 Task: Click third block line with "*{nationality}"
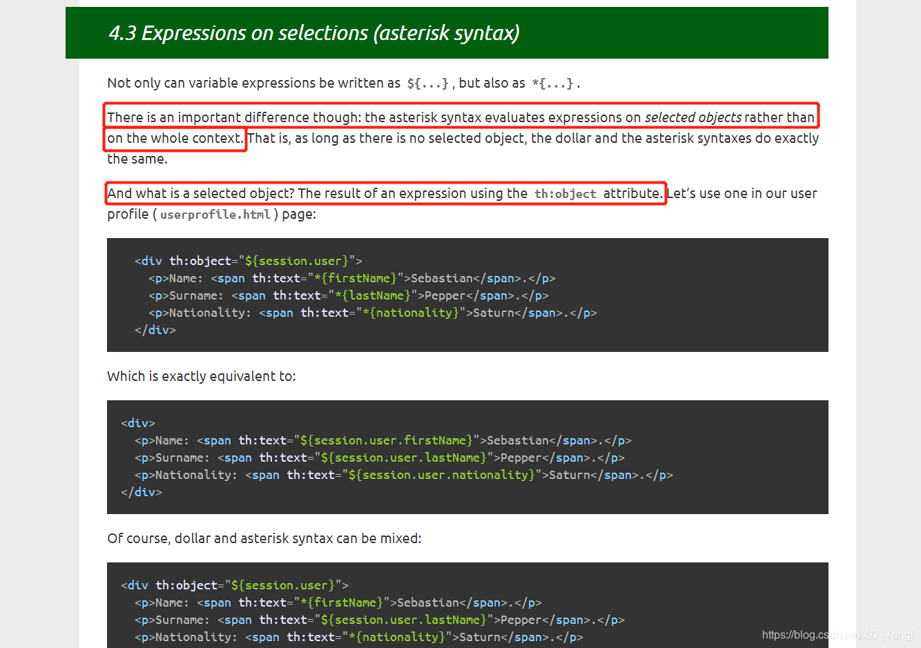tap(359, 637)
